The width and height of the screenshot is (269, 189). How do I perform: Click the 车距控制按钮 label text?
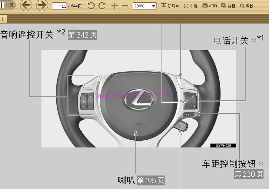coord(229,164)
